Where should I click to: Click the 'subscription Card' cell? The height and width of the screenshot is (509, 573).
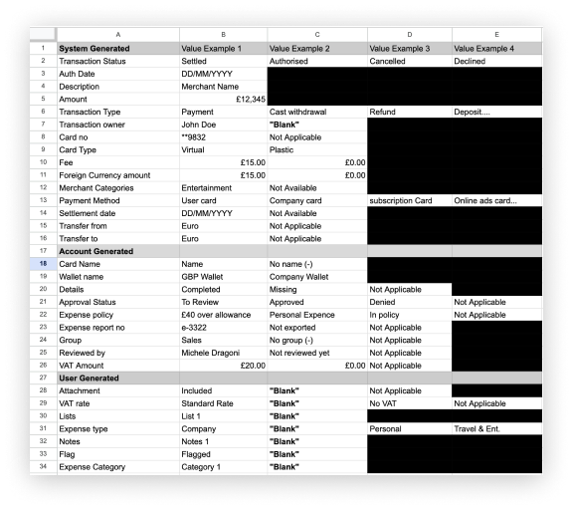410,200
